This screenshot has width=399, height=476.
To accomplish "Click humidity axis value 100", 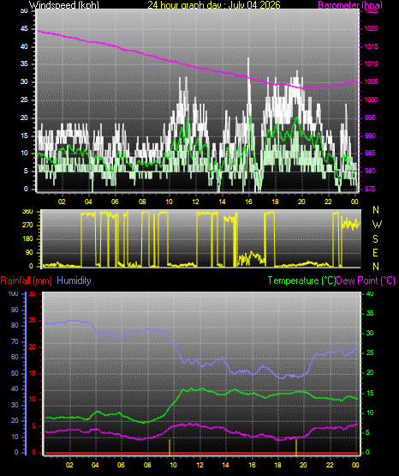I will (x=14, y=293).
